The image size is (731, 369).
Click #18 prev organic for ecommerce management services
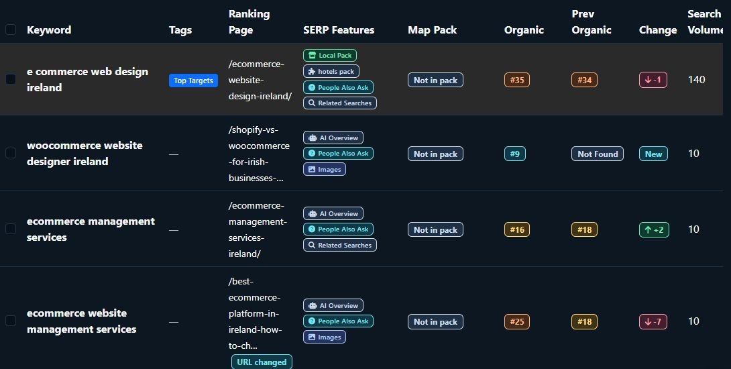(x=584, y=229)
